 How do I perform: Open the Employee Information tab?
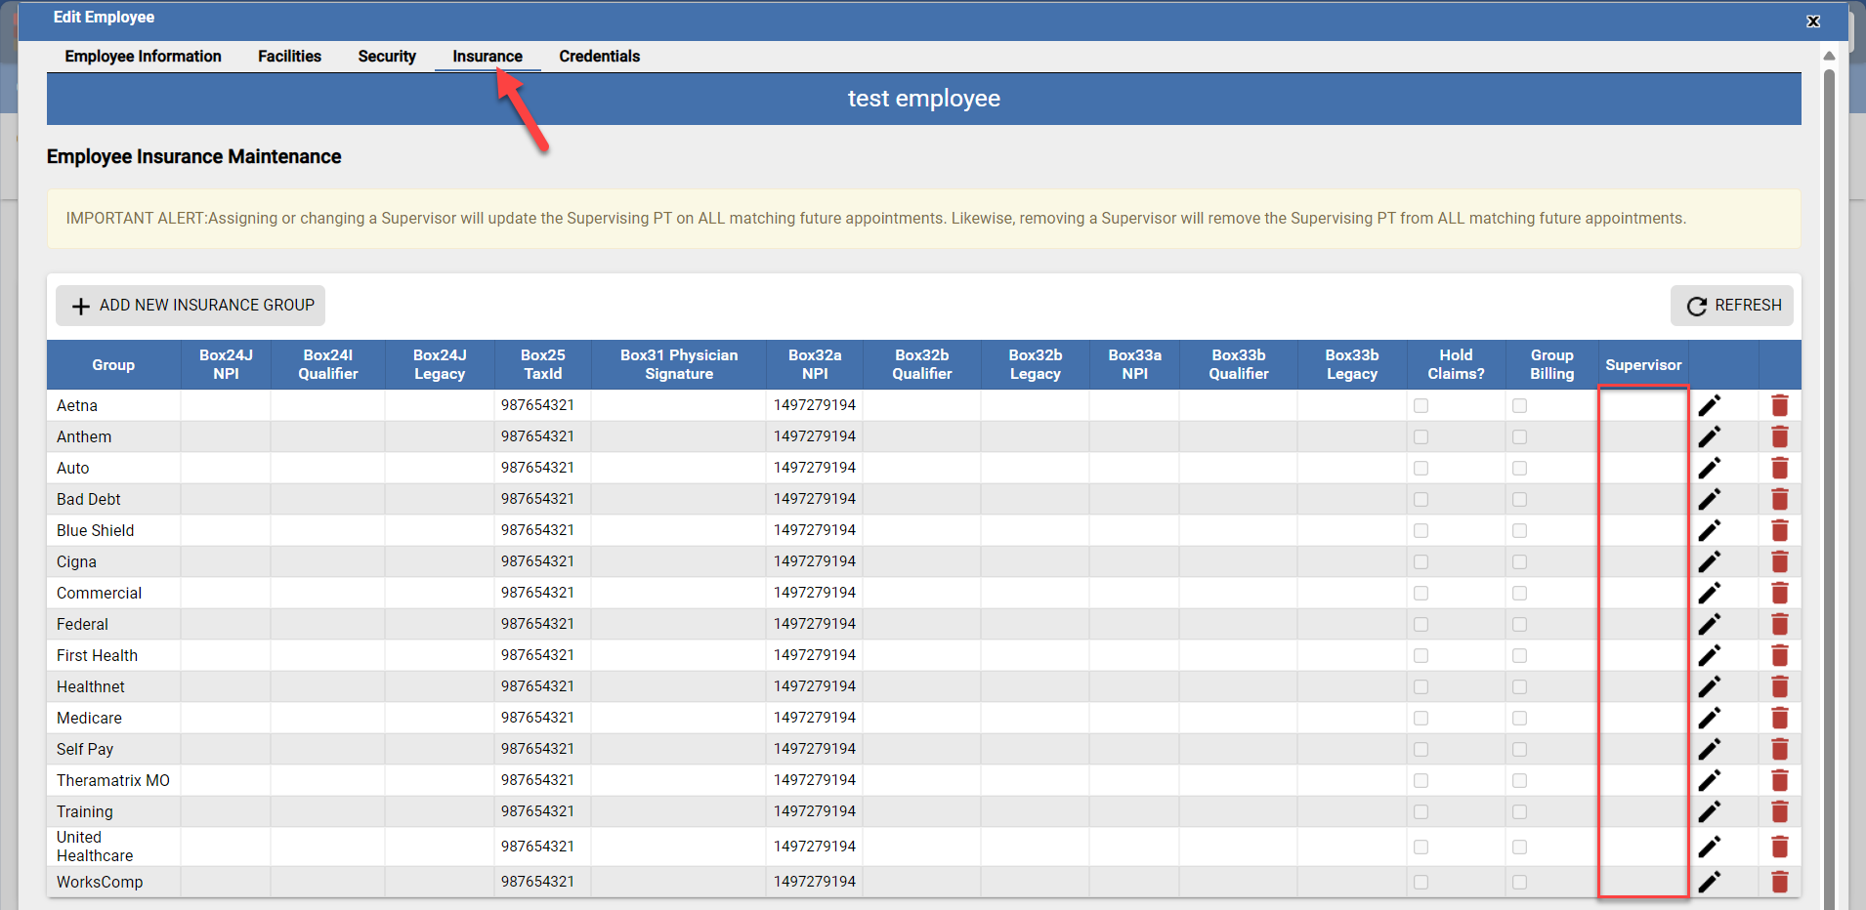[143, 57]
